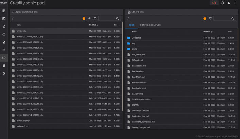Screen dimensions: 240x139
Task: Open the G-code files icon in the sidebar
Action: click(4, 26)
